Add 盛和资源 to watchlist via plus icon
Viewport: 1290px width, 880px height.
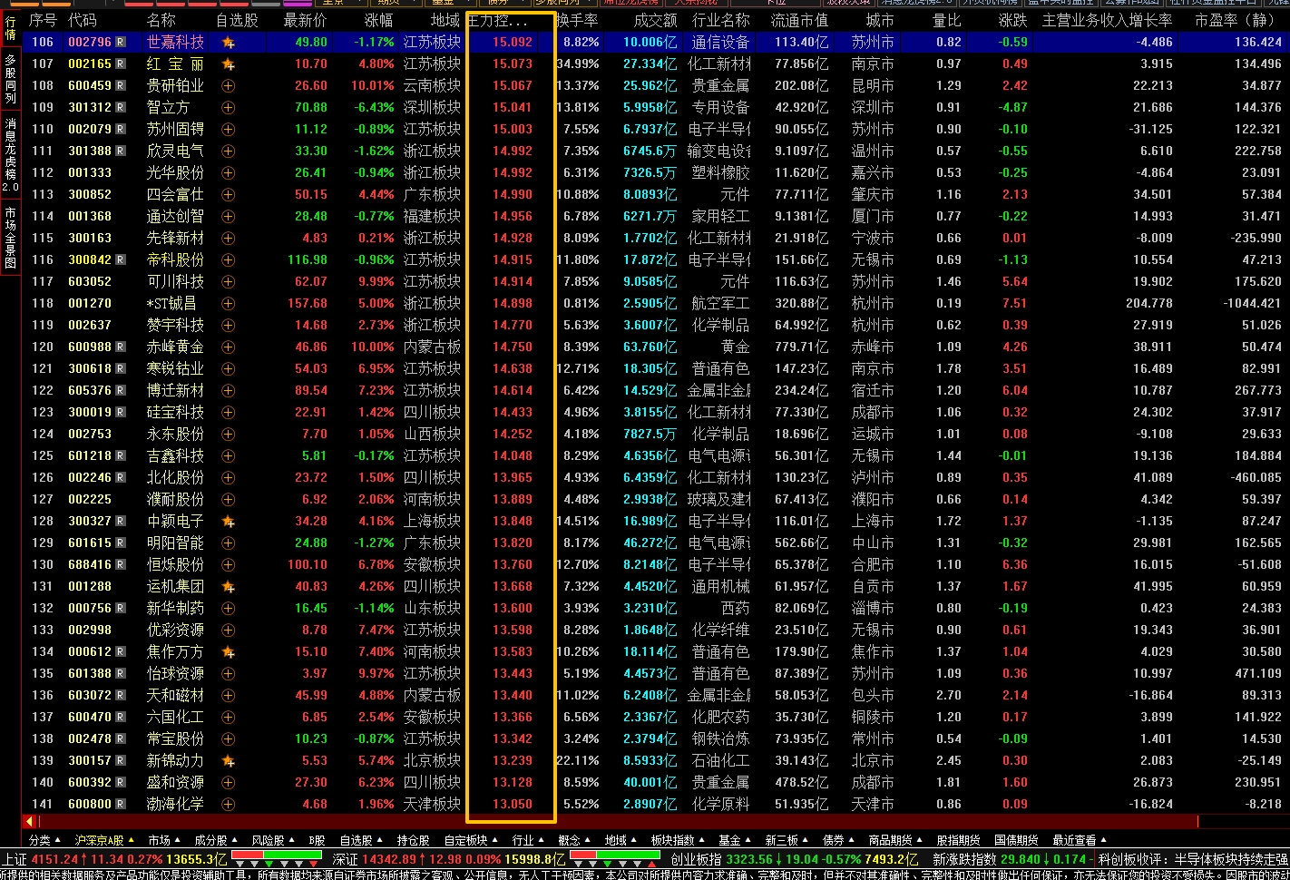(x=228, y=782)
